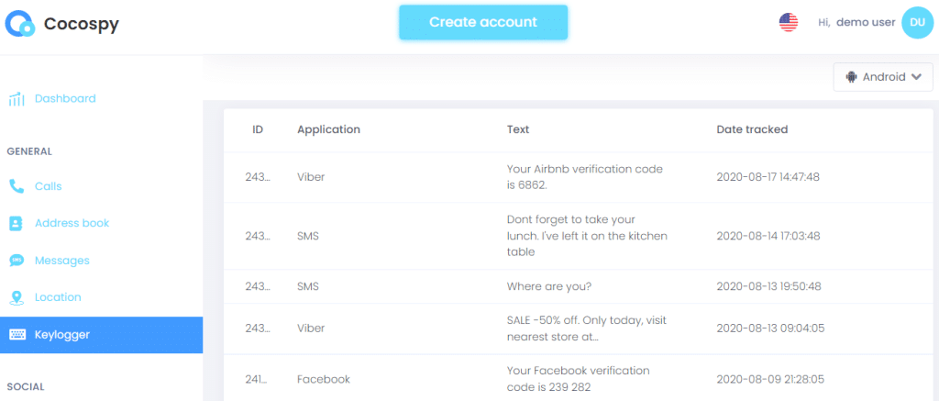
Task: Click the GENERAL section heading
Action: coord(29,151)
